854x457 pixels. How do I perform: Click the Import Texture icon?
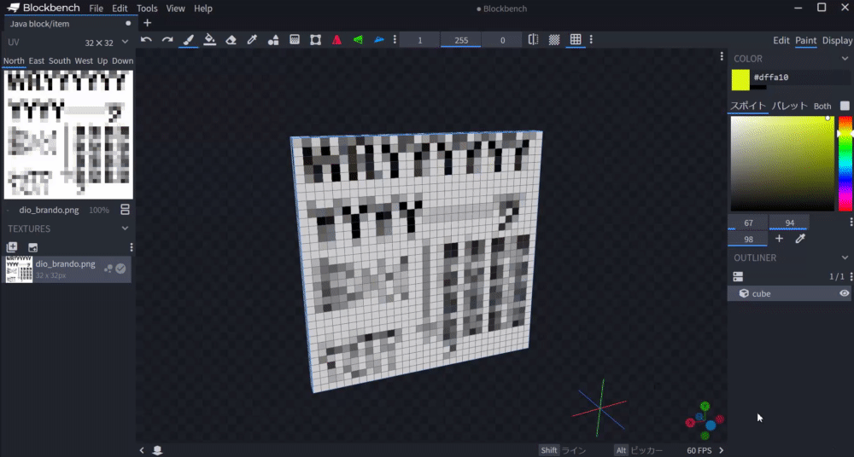click(x=32, y=247)
